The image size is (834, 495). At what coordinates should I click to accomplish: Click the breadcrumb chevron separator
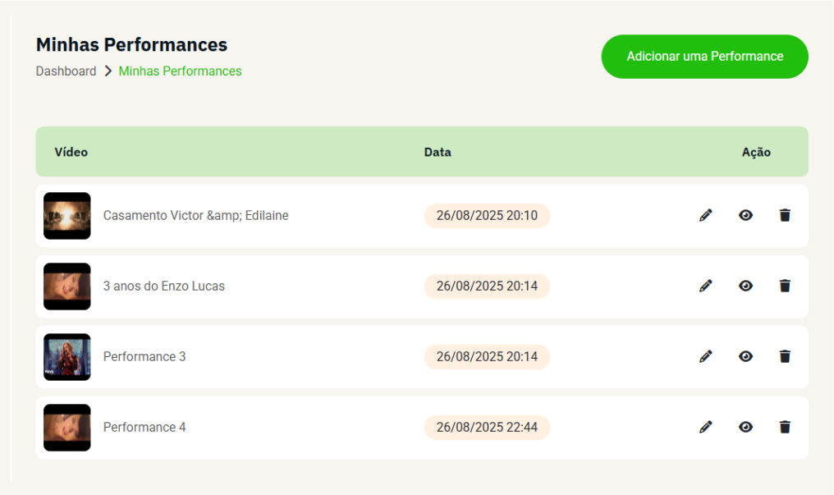[108, 71]
